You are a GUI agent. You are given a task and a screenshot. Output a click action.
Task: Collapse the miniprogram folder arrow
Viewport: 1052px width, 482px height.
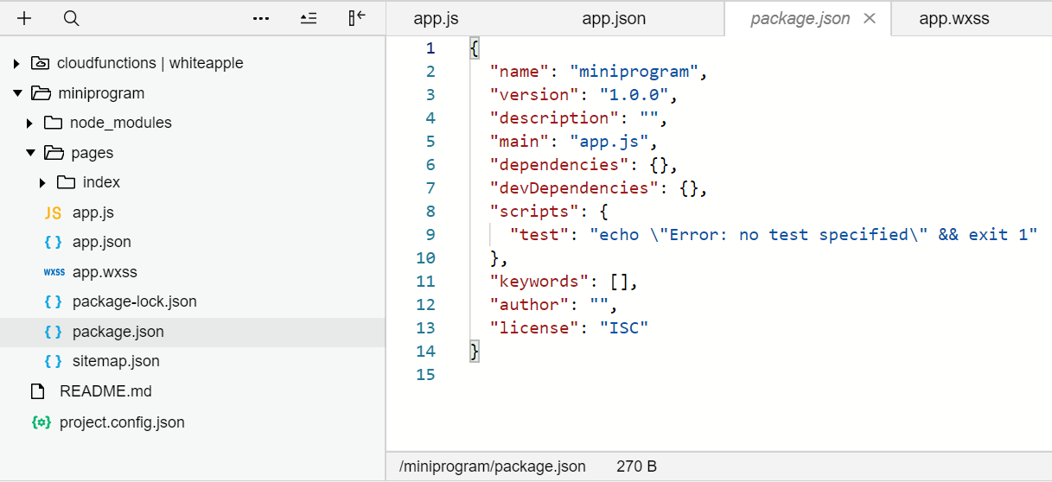click(x=16, y=93)
